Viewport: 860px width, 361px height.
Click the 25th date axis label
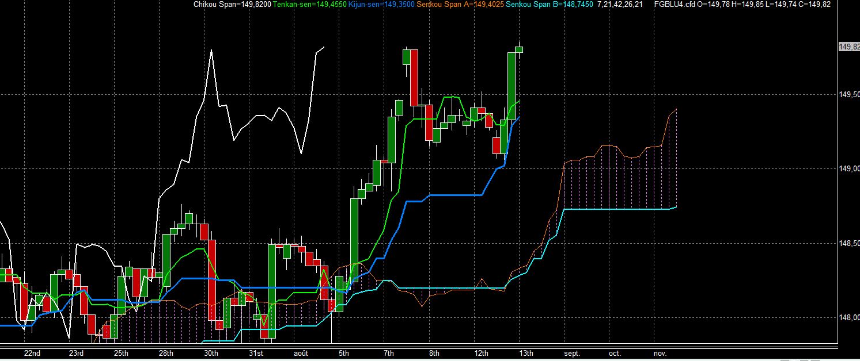tap(122, 353)
